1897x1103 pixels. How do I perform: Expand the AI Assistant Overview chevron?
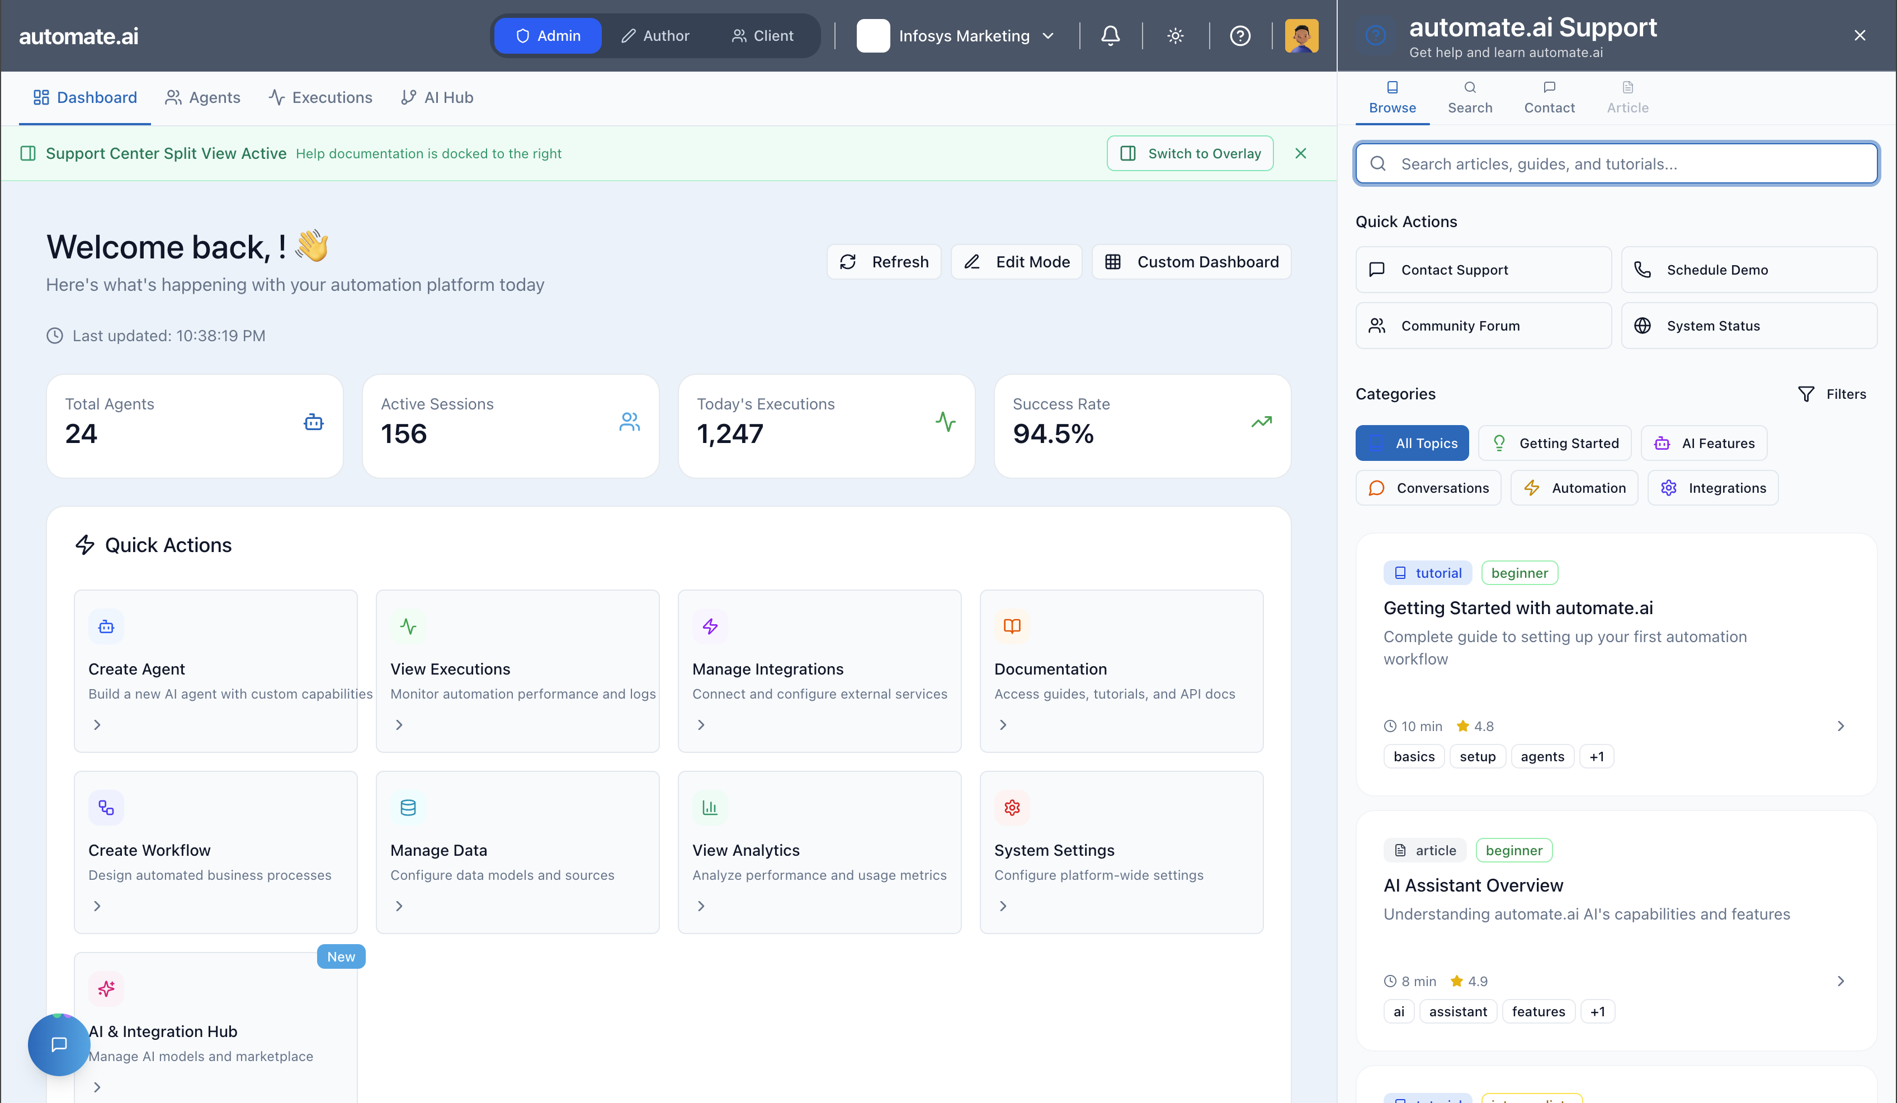1840,981
